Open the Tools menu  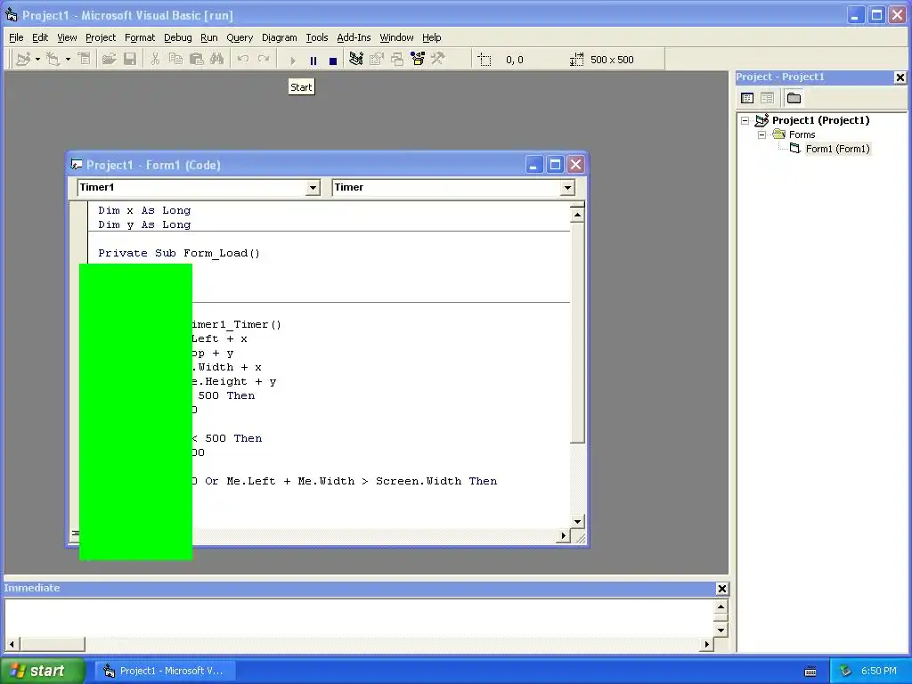(x=317, y=37)
